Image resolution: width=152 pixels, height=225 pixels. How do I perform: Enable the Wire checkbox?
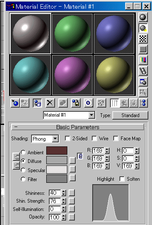[94, 139]
